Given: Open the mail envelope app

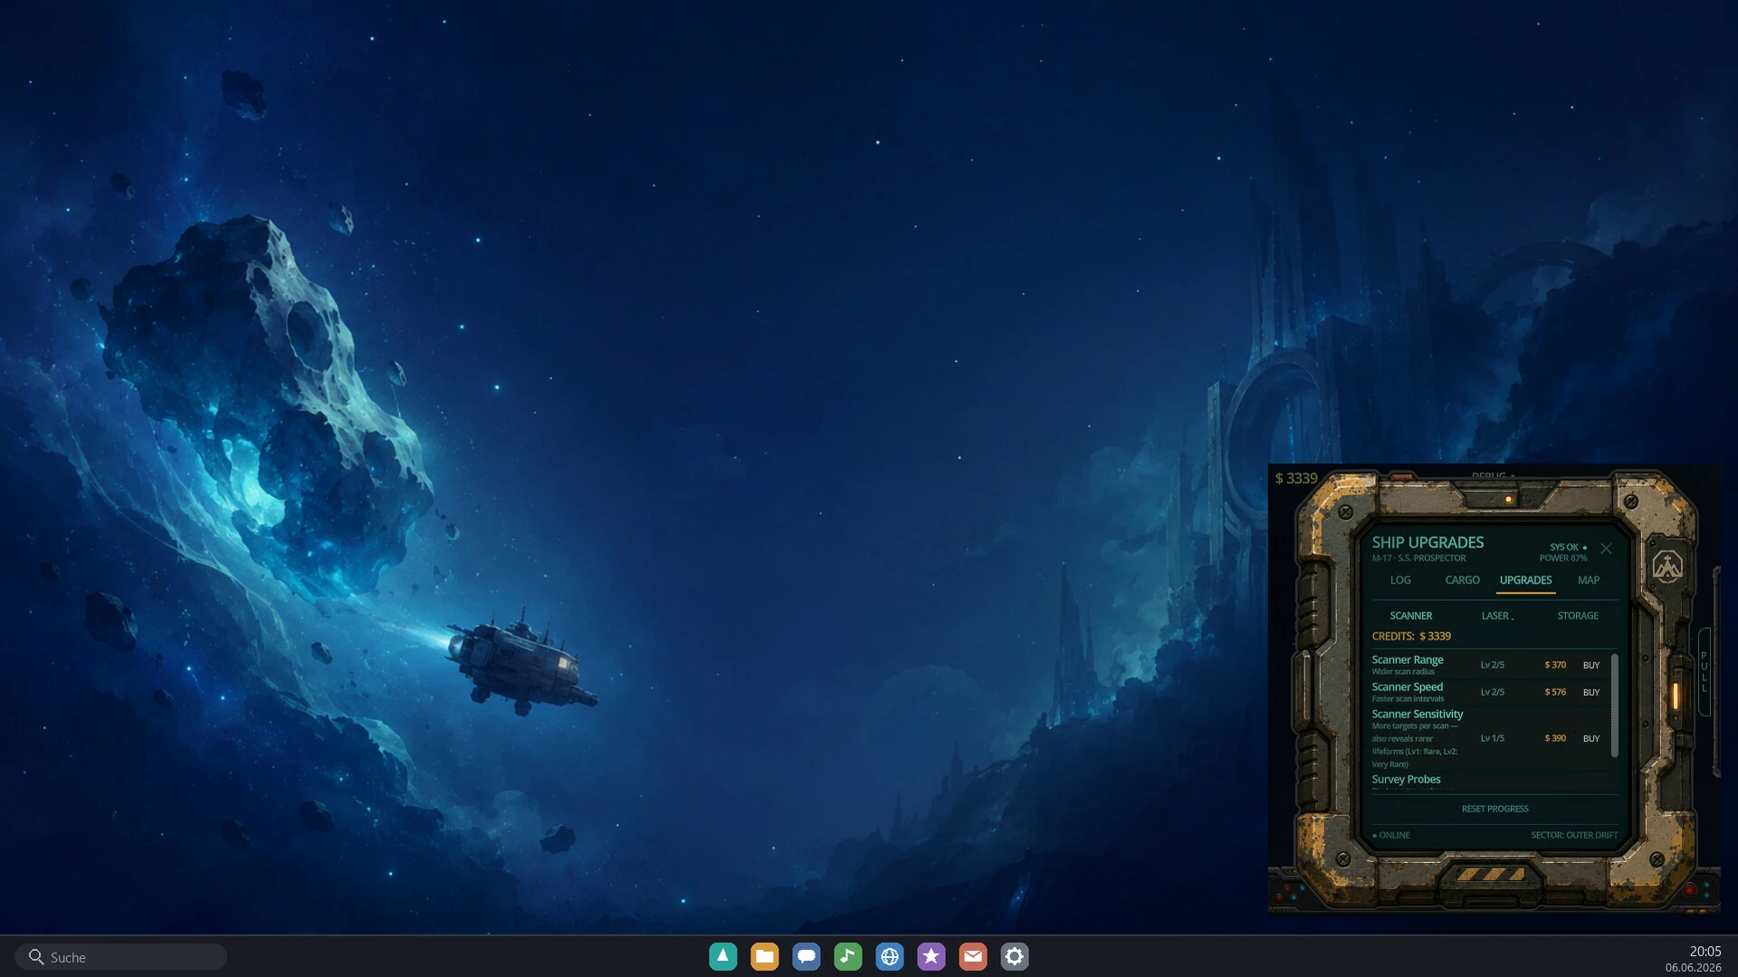Looking at the screenshot, I should coord(972,956).
